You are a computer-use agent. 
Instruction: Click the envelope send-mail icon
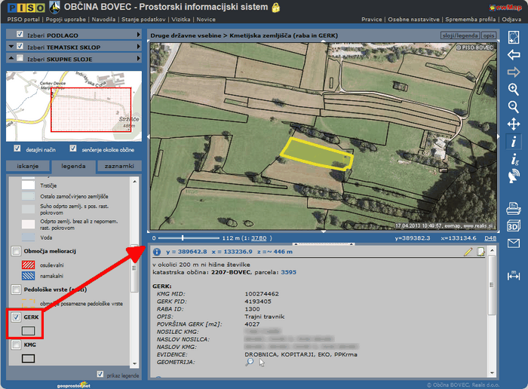click(514, 243)
